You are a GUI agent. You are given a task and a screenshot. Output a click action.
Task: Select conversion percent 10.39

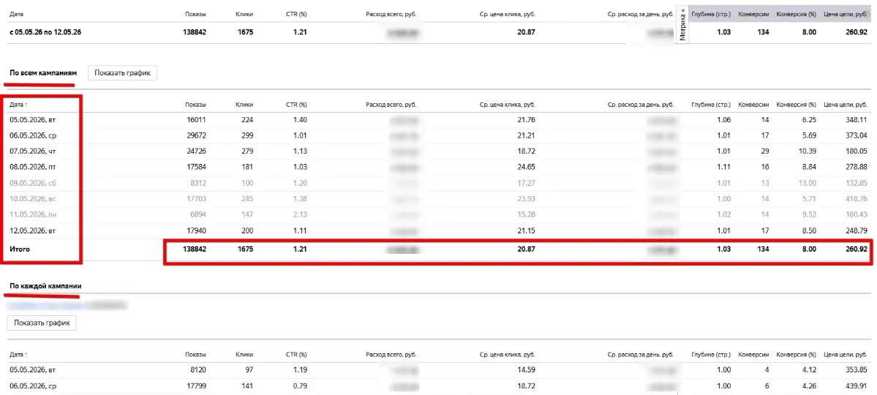tap(807, 151)
